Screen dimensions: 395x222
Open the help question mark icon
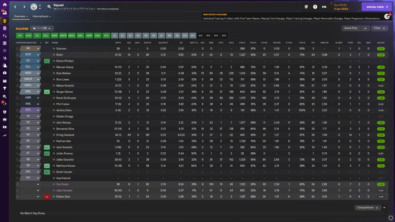[315, 7]
